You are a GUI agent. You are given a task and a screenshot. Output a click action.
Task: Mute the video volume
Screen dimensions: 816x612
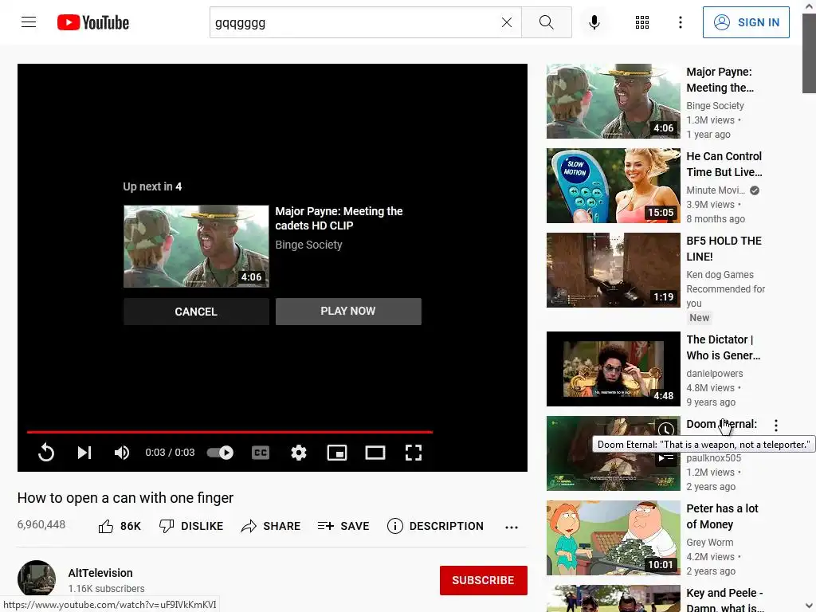click(122, 453)
